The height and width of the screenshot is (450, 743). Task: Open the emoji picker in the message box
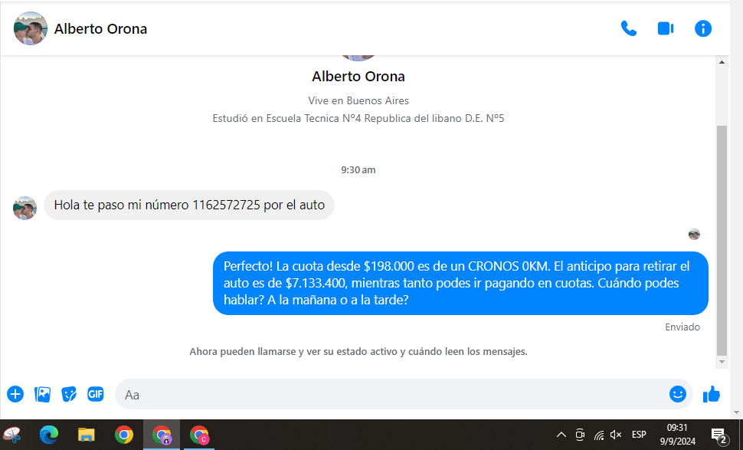[x=677, y=394]
